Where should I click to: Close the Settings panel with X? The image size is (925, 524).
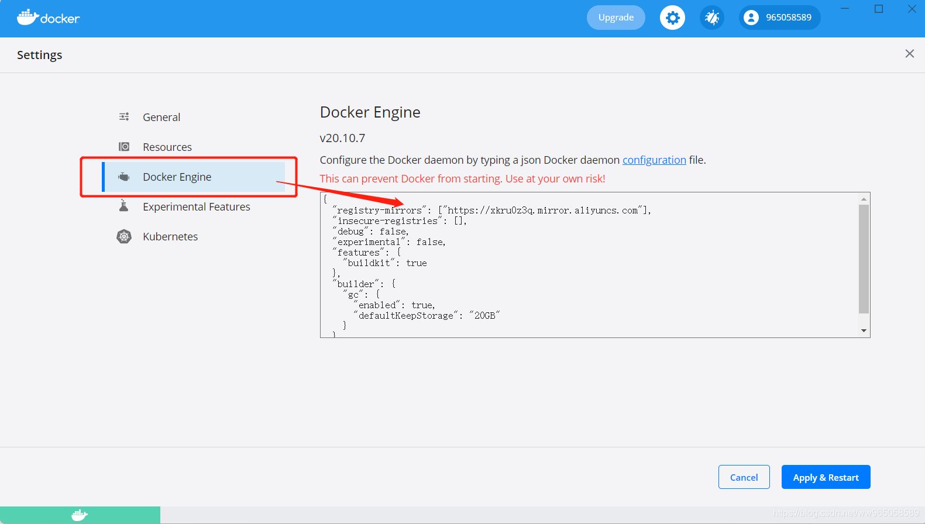909,54
